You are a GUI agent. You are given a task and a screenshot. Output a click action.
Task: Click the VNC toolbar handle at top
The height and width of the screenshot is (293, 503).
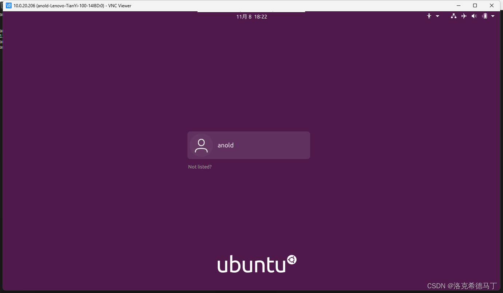point(251,12)
